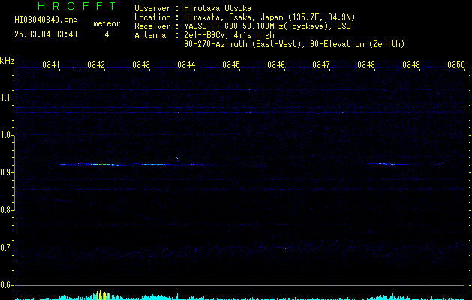Click the 0345 time marker
The width and height of the screenshot is (472, 300).
231,64
